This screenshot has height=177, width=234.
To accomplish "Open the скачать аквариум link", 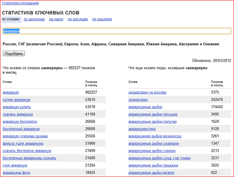I will [17, 114].
